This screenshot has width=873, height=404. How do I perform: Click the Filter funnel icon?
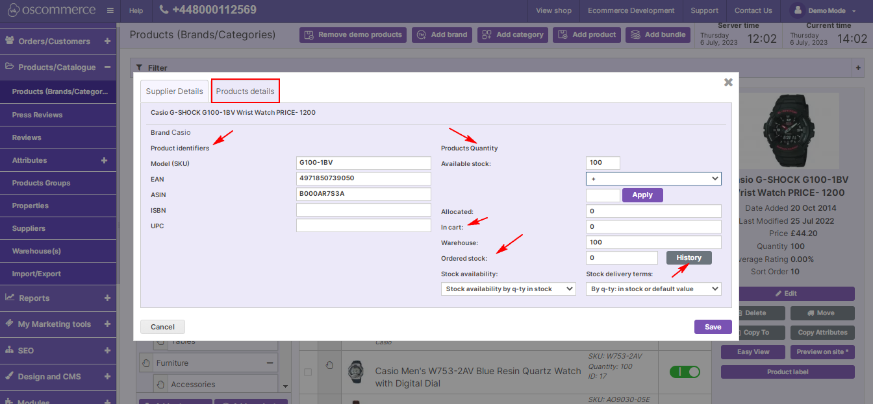[x=139, y=67]
